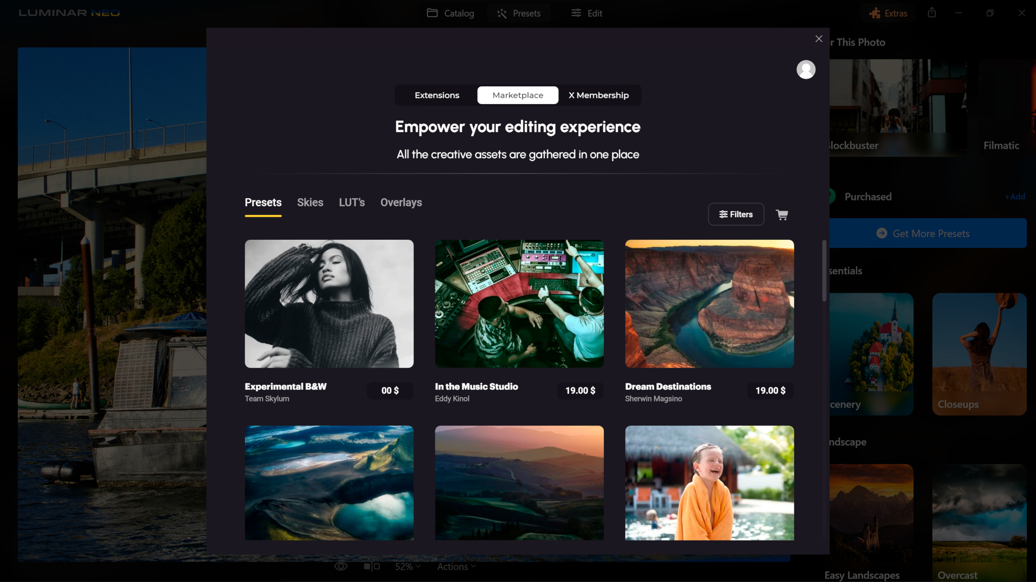Open the shopping cart icon
This screenshot has height=582, width=1036.
click(782, 214)
